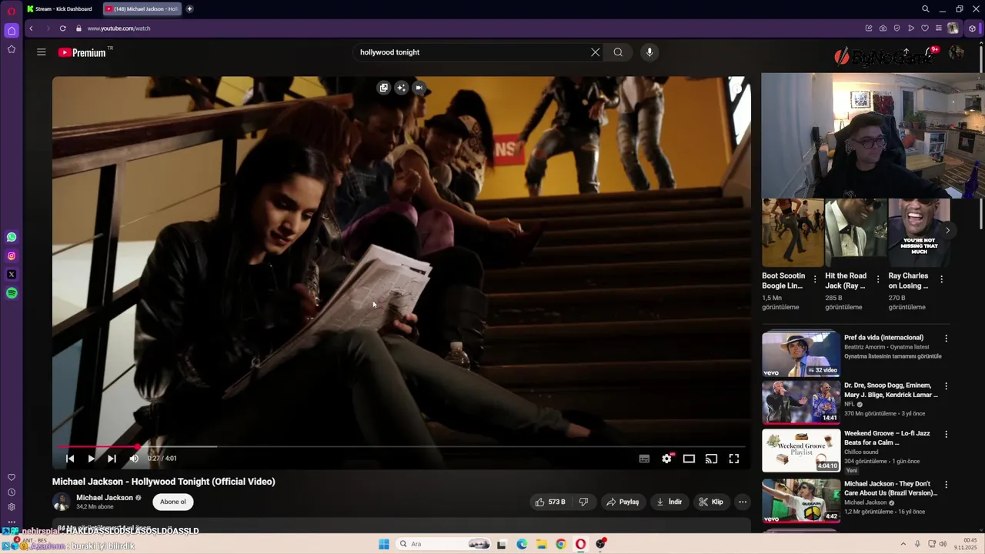This screenshot has height=554, width=985.
Task: Take a snapshot with Opera camera icon
Action: pyautogui.click(x=883, y=28)
